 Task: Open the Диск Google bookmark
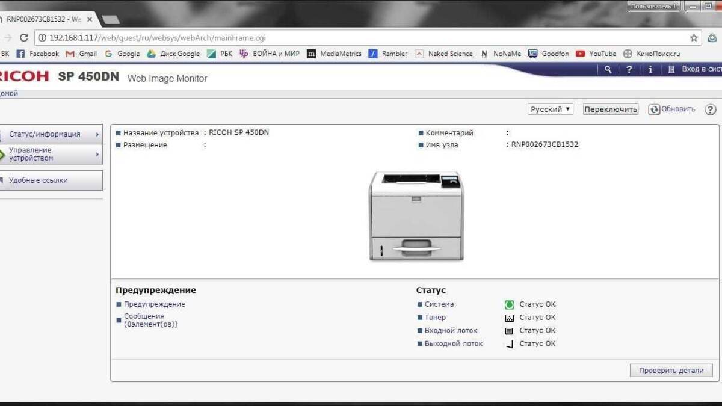coord(173,54)
